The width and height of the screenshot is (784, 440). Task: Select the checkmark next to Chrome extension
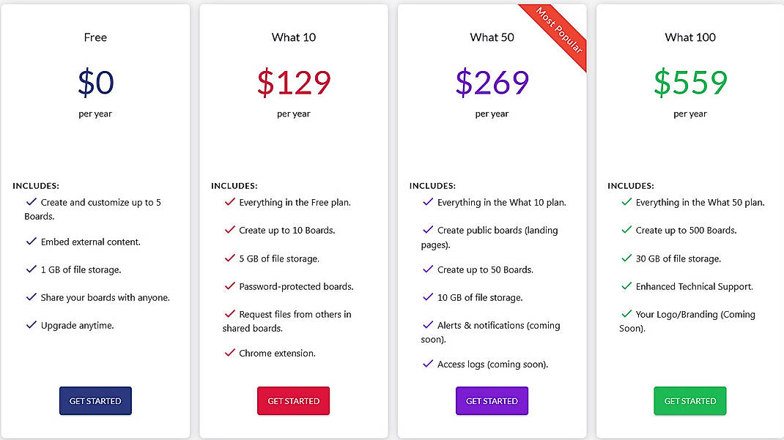pyautogui.click(x=229, y=353)
